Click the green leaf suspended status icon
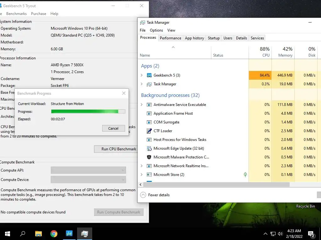 point(245,174)
